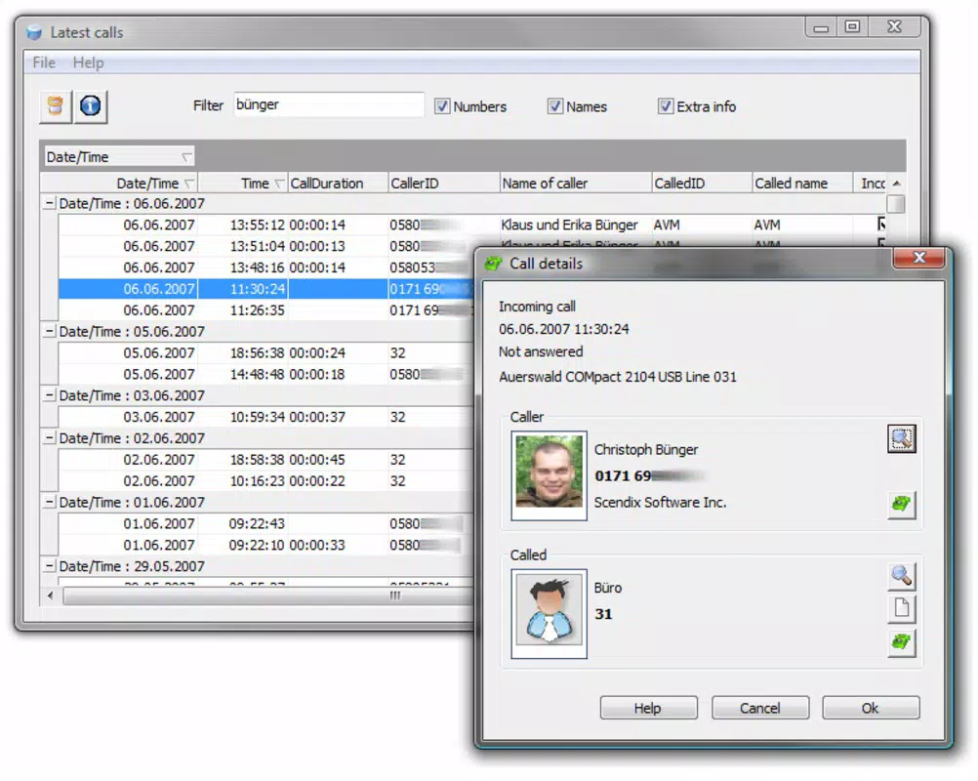978x781 pixels.
Task: Collapse the Date/Time 01.06.2007 group
Action: (49, 502)
